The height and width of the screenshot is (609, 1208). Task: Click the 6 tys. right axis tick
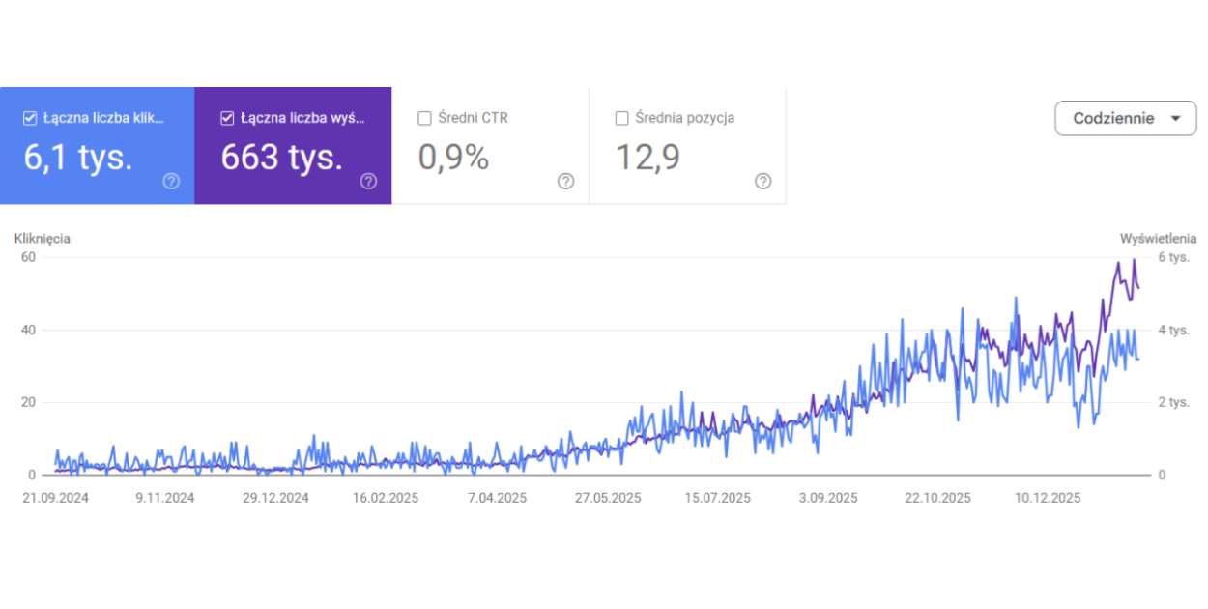tap(1172, 257)
